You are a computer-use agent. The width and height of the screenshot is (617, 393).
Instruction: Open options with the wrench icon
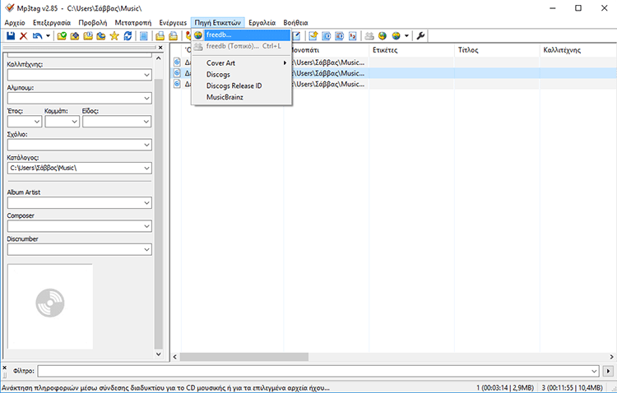(420, 36)
